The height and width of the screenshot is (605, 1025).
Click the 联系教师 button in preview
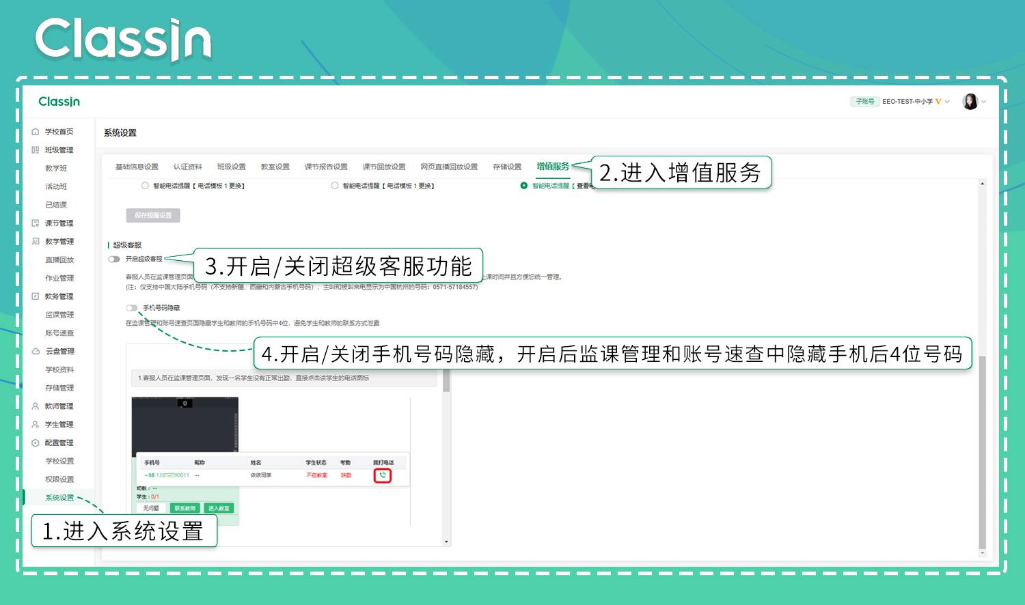185,508
